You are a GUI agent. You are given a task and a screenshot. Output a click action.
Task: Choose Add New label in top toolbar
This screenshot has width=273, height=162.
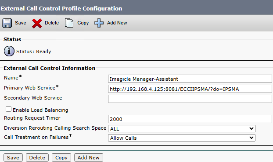(x=117, y=23)
